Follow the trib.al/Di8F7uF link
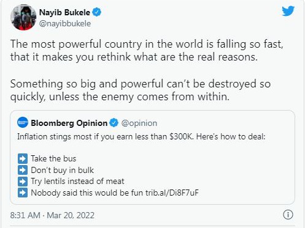 tap(172, 193)
